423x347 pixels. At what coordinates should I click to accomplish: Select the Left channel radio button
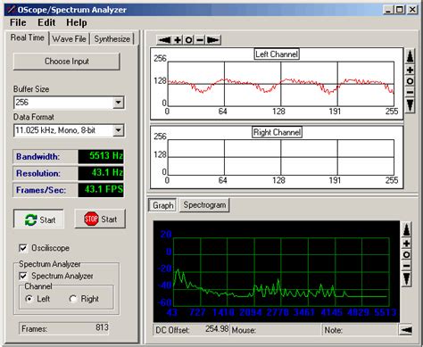[29, 299]
